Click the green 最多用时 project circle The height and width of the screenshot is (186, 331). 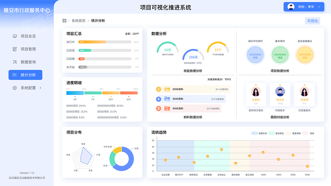(280, 55)
